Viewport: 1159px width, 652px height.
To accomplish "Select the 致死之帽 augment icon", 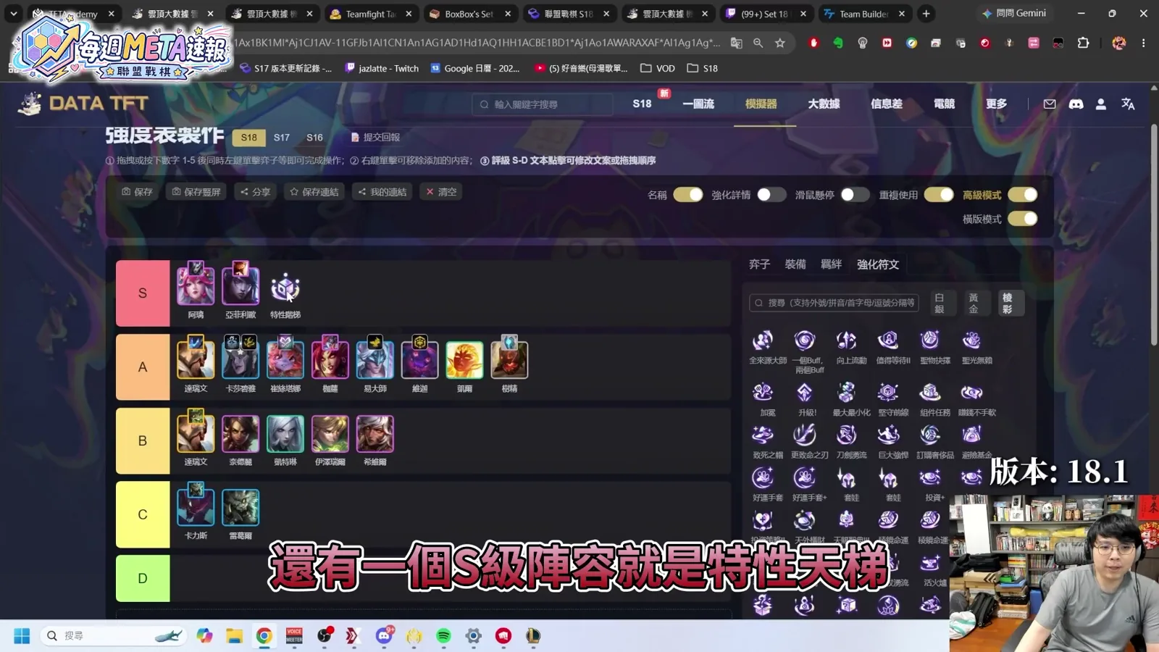I will pos(762,435).
